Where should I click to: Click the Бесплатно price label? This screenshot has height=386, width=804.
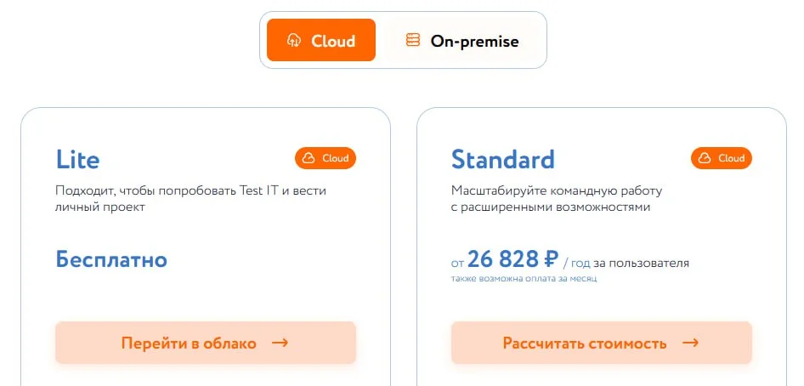coord(111,259)
